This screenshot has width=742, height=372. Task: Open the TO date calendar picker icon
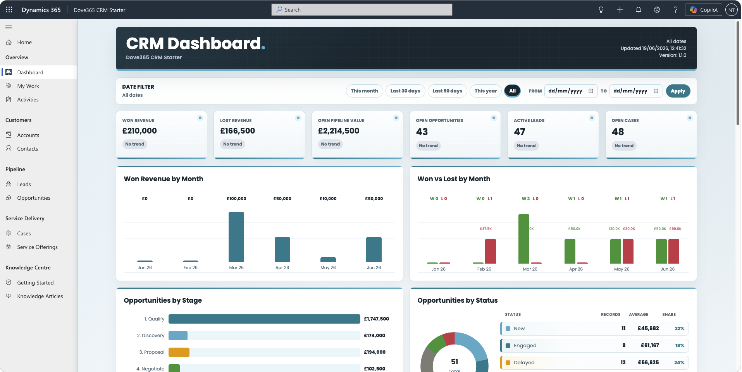[656, 91]
